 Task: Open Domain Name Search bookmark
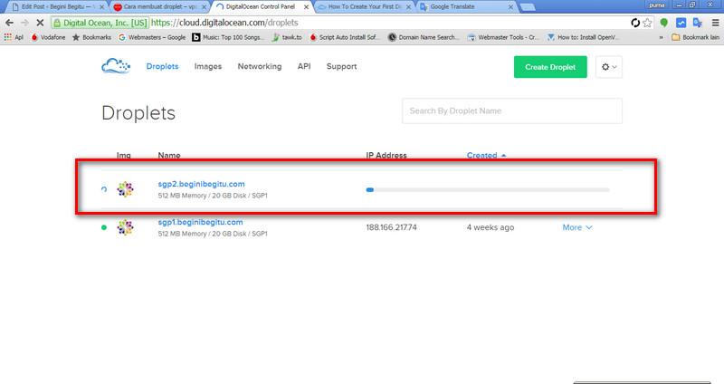(x=424, y=37)
